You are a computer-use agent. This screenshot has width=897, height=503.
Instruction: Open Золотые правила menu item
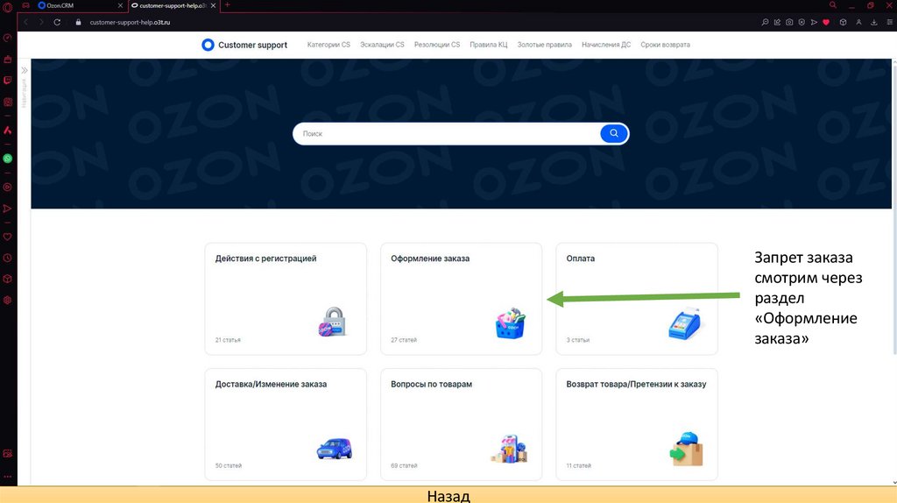pyautogui.click(x=545, y=45)
